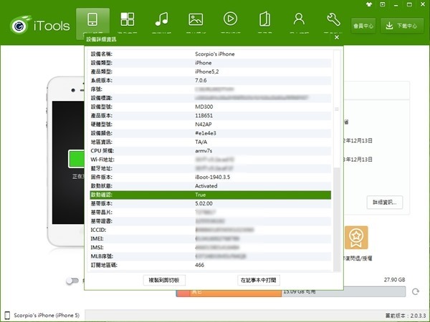Open the applications grid icon tab

[128, 20]
